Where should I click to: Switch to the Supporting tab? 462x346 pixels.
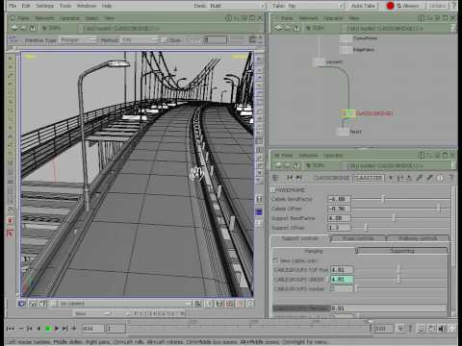[x=402, y=251]
